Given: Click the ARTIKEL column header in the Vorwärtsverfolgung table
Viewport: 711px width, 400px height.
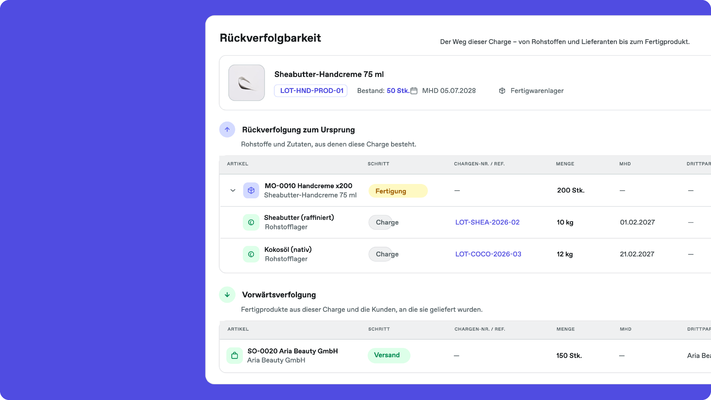Looking at the screenshot, I should [238, 329].
